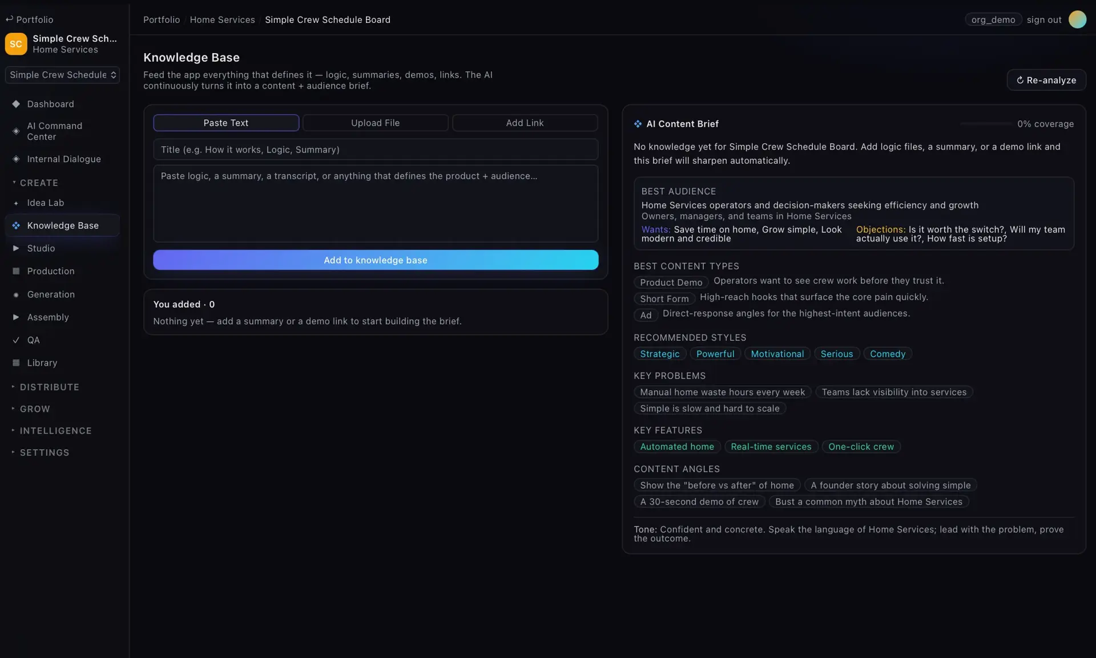Expand the SETTINGS section

click(45, 453)
